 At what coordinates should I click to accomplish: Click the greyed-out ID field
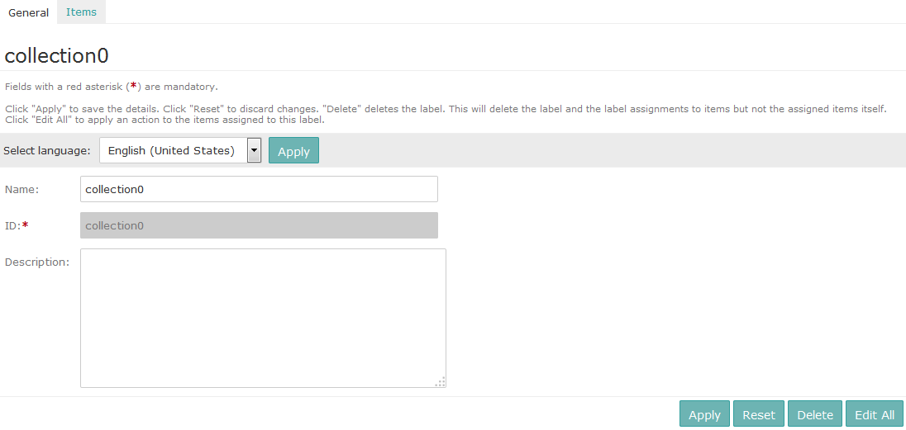[x=259, y=225]
